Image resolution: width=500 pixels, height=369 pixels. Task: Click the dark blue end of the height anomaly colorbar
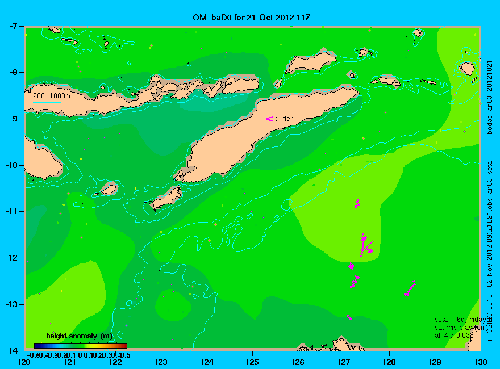pyautogui.click(x=36, y=346)
